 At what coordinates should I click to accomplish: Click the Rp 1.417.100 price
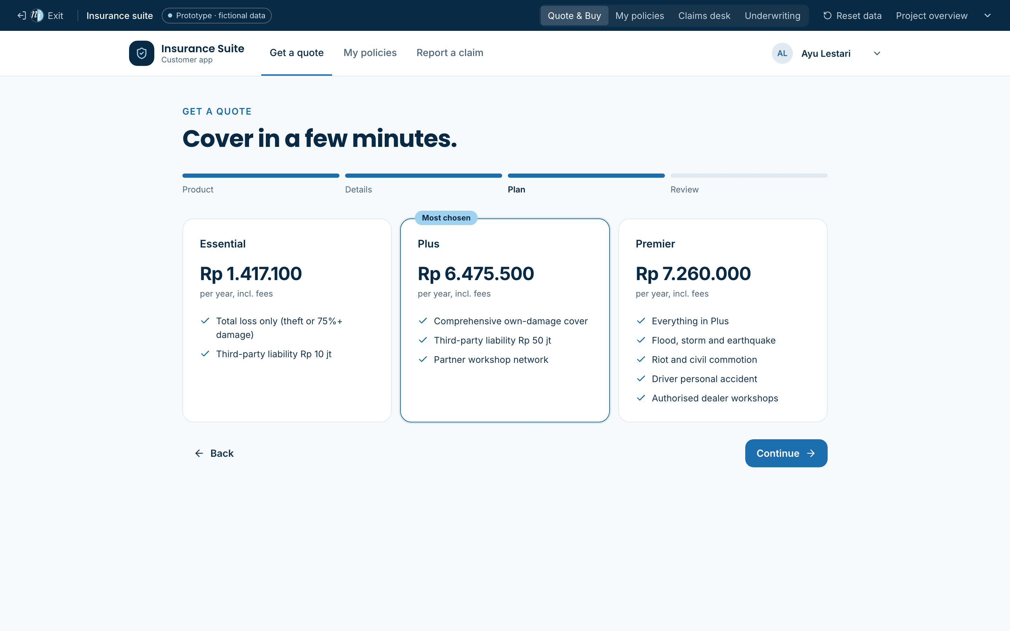(x=251, y=274)
